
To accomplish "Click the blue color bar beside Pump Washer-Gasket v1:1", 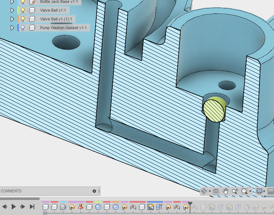I will coord(18,28).
